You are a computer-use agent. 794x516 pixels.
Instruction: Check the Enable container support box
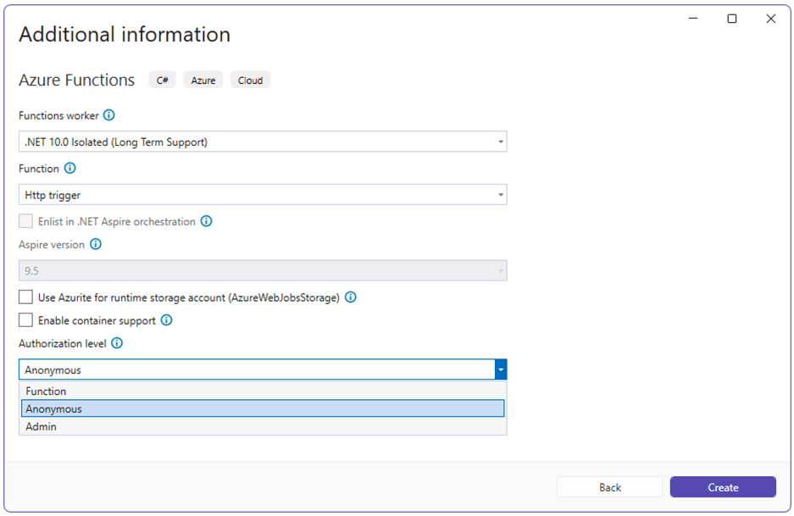point(25,320)
